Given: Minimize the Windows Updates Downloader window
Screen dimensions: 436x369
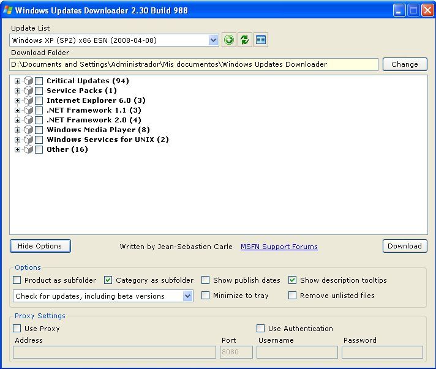Looking at the screenshot, I should coord(399,10).
